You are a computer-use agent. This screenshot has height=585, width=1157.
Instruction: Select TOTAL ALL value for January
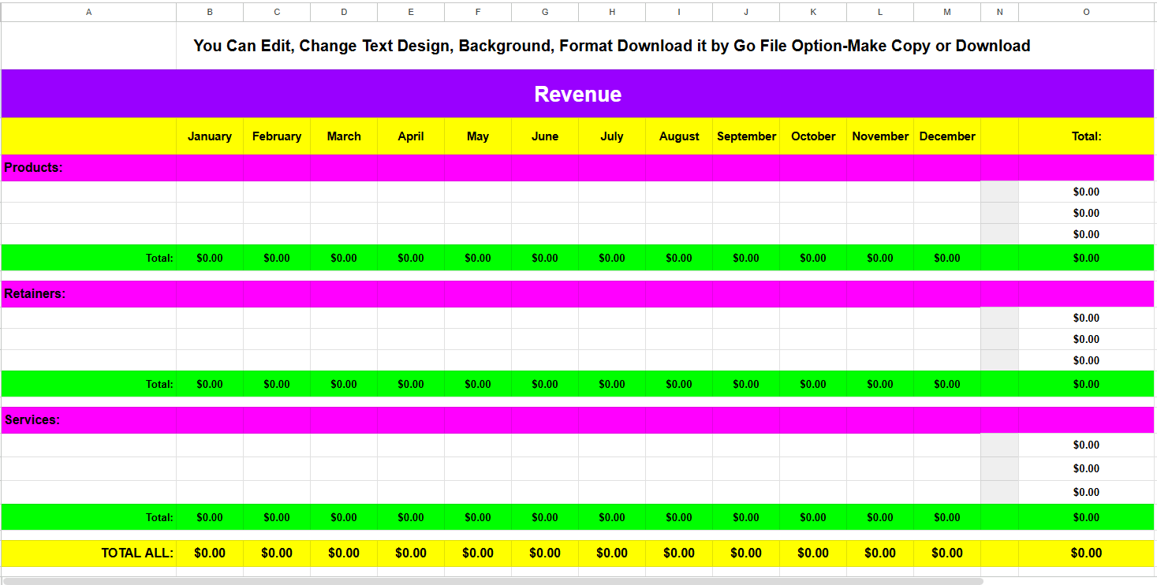coord(210,553)
